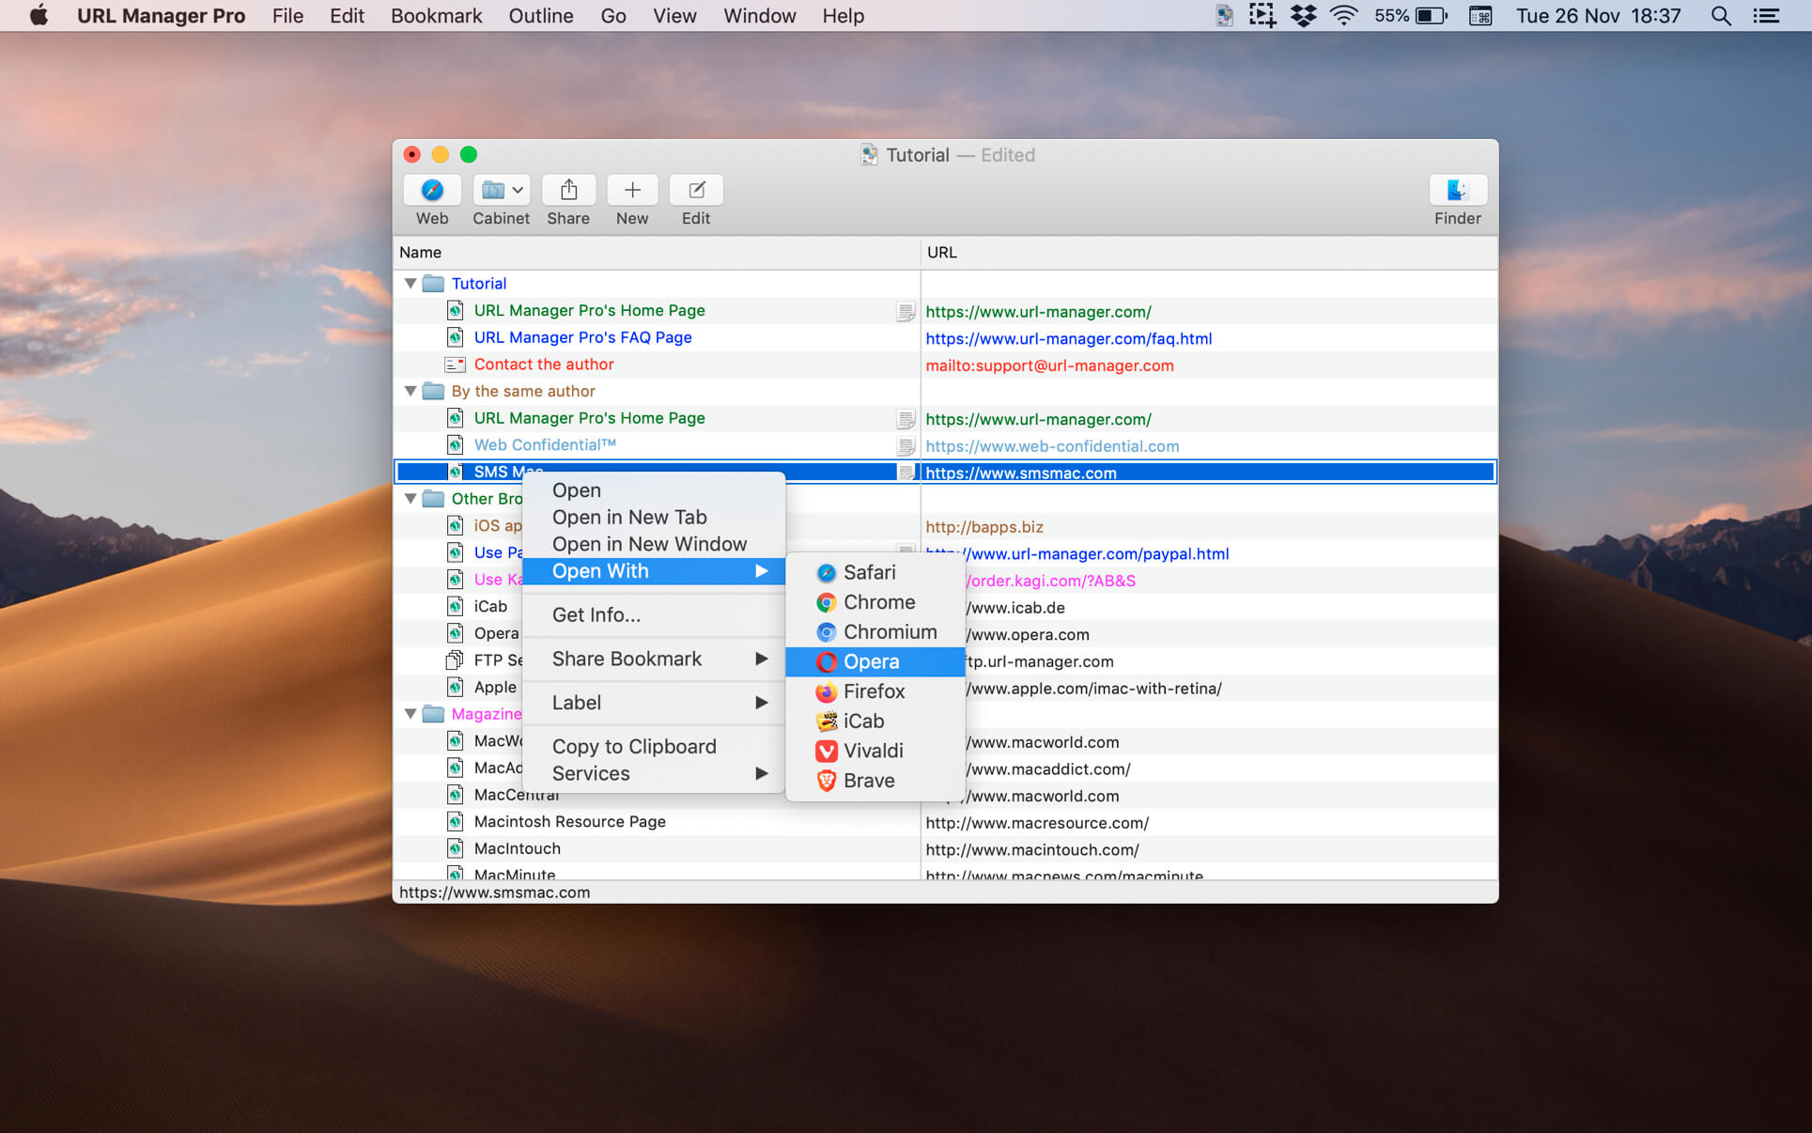Choose Brave in the browser submenu
Viewport: 1812px width, 1133px height.
tap(868, 781)
